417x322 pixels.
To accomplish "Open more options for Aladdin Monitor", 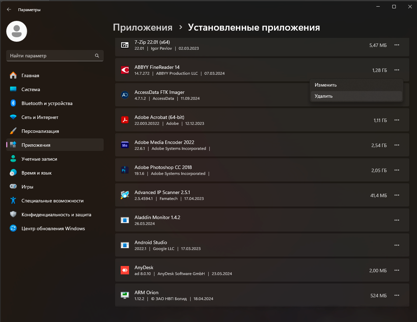I will [397, 220].
